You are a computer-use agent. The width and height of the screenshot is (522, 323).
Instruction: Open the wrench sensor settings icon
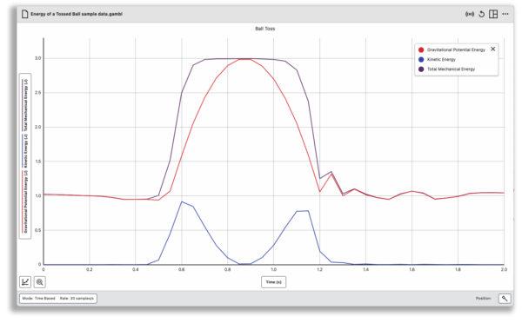pos(505,299)
